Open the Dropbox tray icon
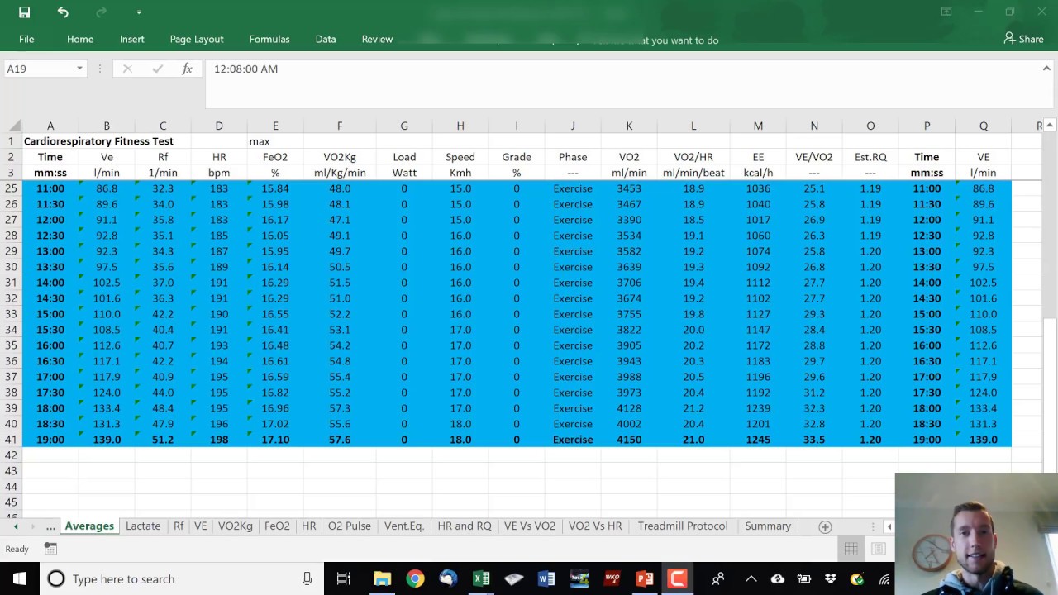Viewport: 1058px width, 595px height. pos(831,578)
